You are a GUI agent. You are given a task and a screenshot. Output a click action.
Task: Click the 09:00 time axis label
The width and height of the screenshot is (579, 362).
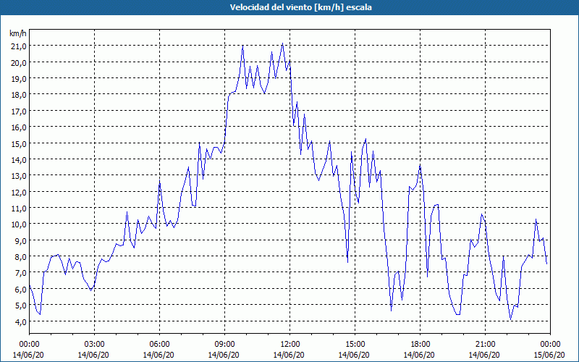coord(225,345)
